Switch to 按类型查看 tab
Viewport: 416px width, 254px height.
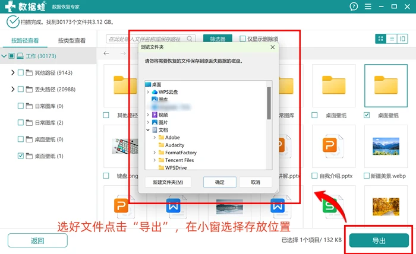72,40
